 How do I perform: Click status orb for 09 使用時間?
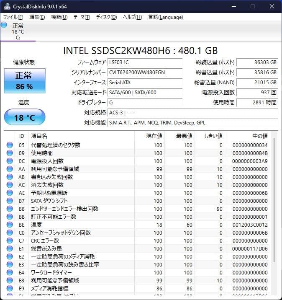10,153
